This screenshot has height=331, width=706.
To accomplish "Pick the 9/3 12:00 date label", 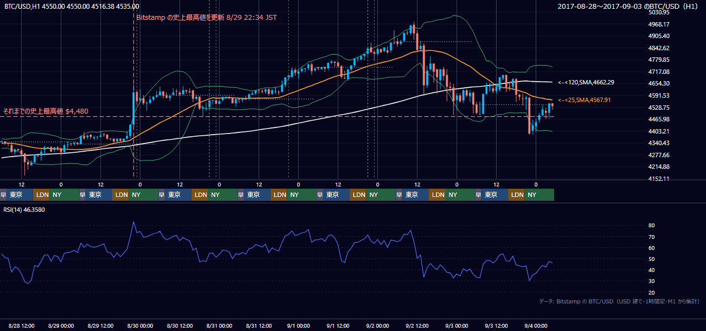I will (497, 325).
